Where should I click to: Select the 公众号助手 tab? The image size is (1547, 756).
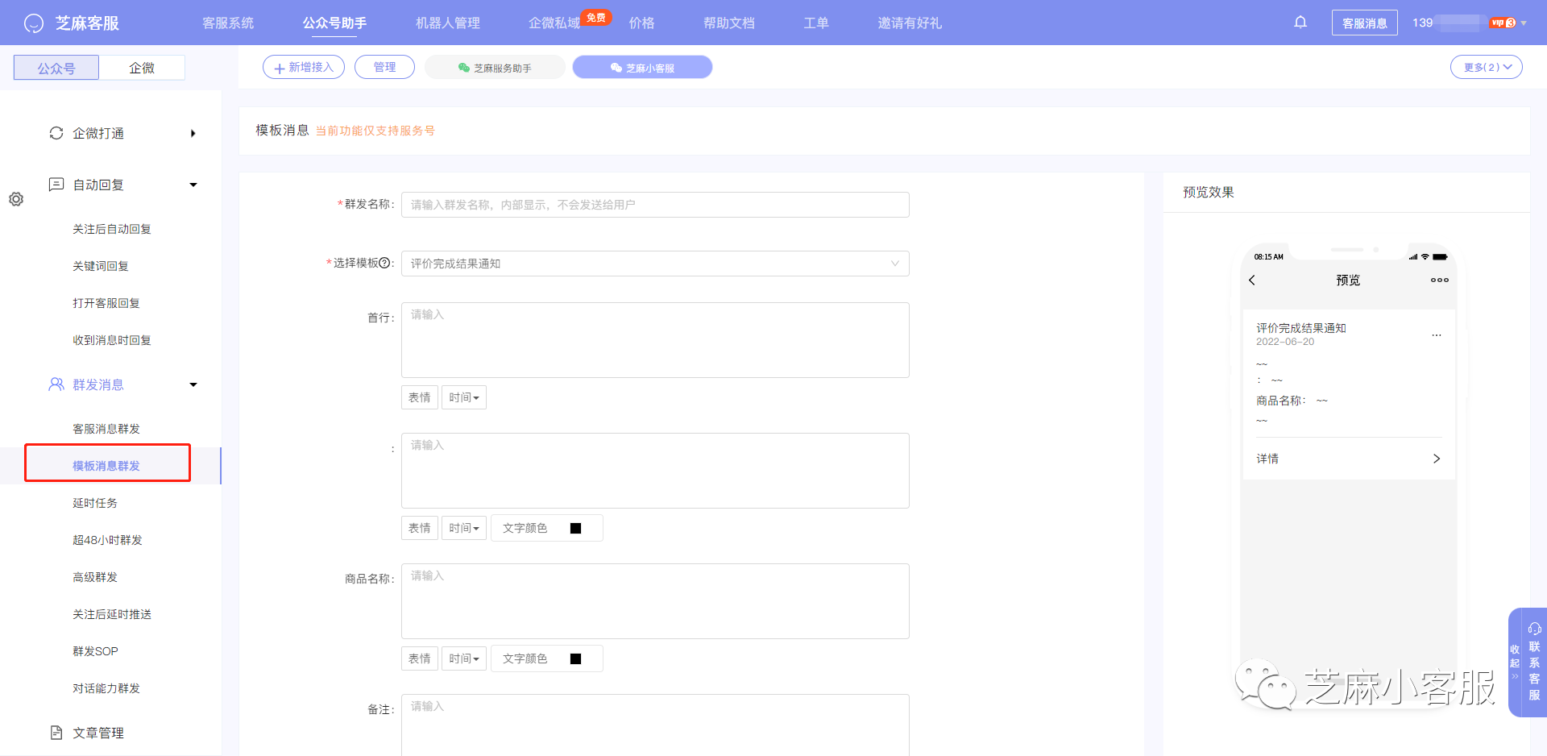click(335, 23)
